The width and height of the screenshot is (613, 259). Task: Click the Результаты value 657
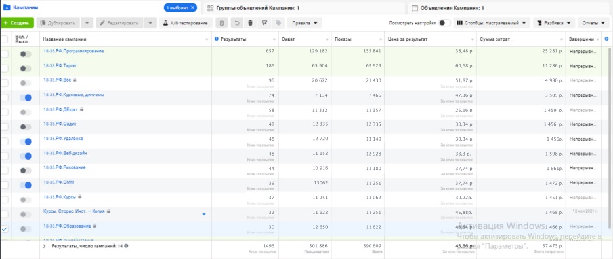click(270, 51)
